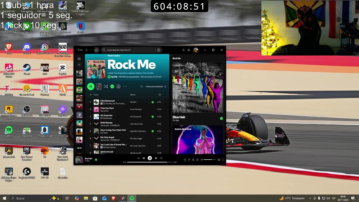Open the album link 'Heathen Chemistry'

[x=138, y=131]
